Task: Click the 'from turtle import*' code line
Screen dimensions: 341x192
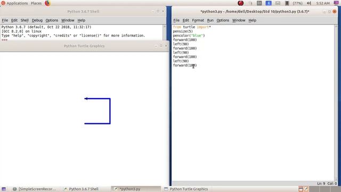Action: coord(192,27)
